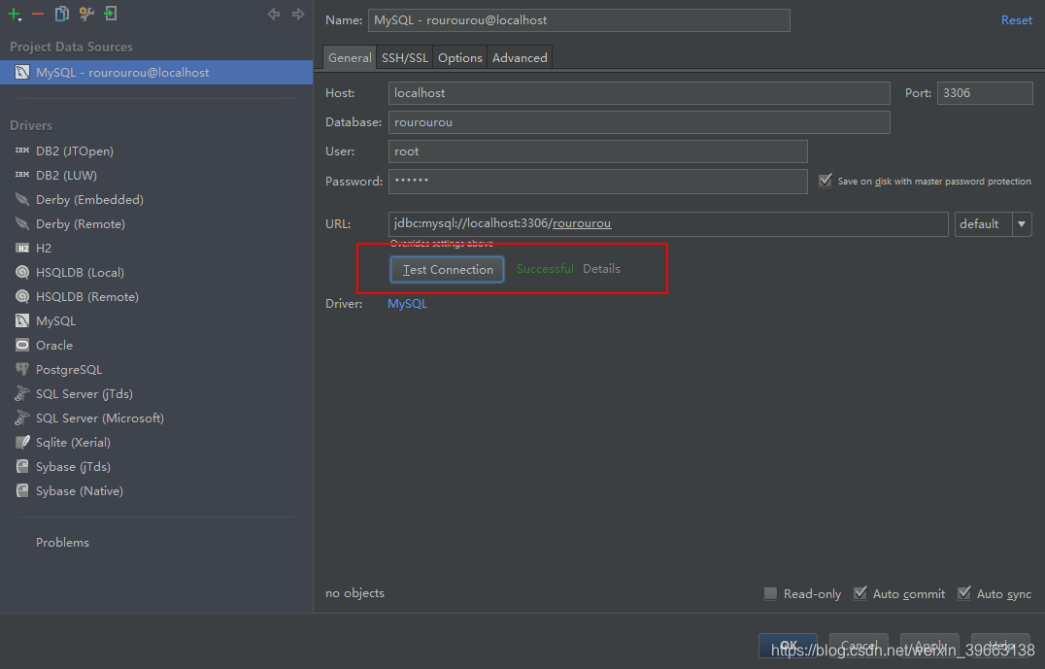
Task: Click the Apply button
Action: [x=929, y=645]
